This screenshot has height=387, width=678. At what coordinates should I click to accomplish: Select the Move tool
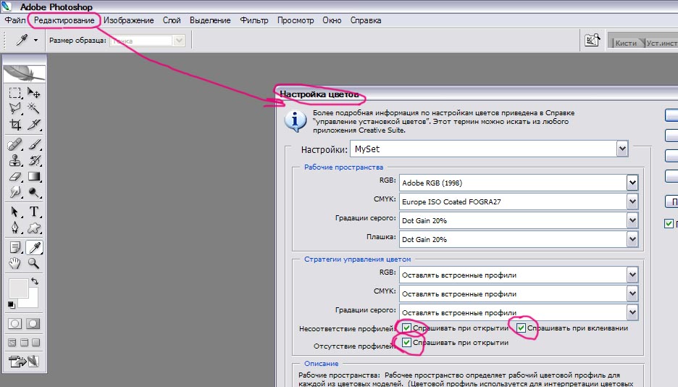(x=33, y=93)
